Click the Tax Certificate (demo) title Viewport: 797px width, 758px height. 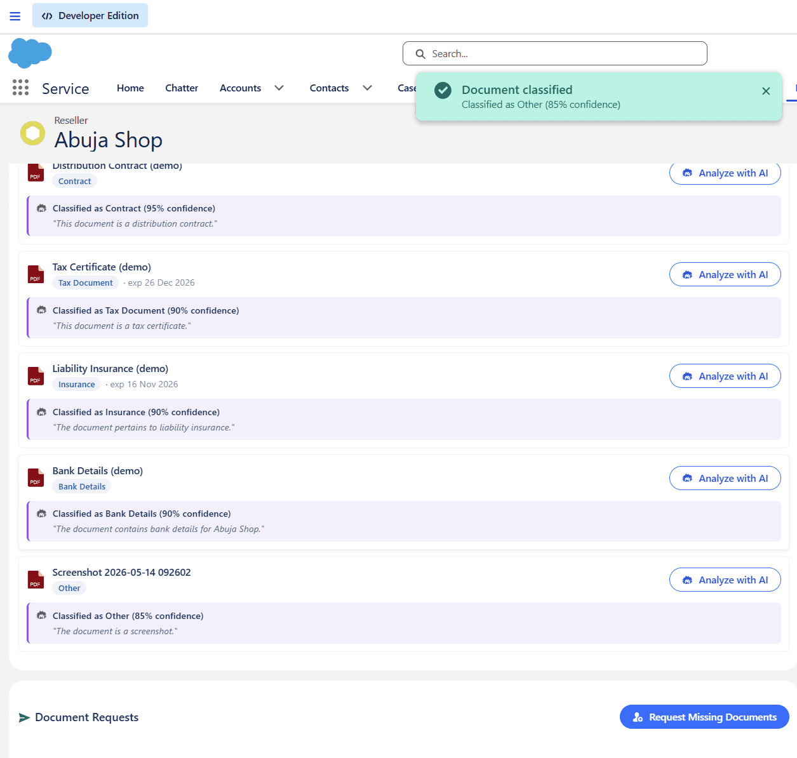point(102,267)
